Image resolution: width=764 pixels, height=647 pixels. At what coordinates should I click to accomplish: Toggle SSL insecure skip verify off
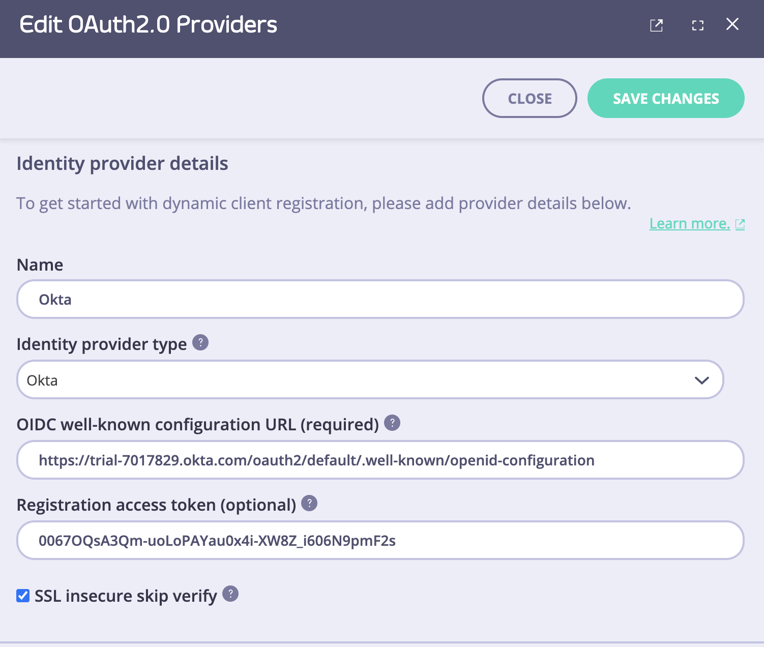click(22, 596)
